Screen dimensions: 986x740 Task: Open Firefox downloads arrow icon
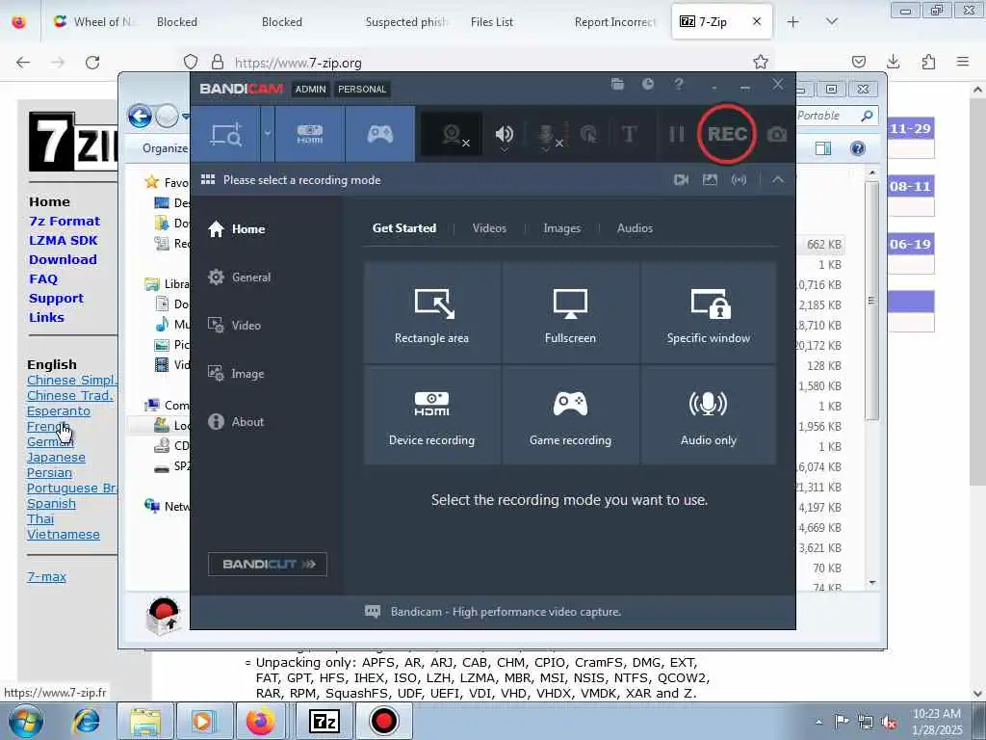893,62
